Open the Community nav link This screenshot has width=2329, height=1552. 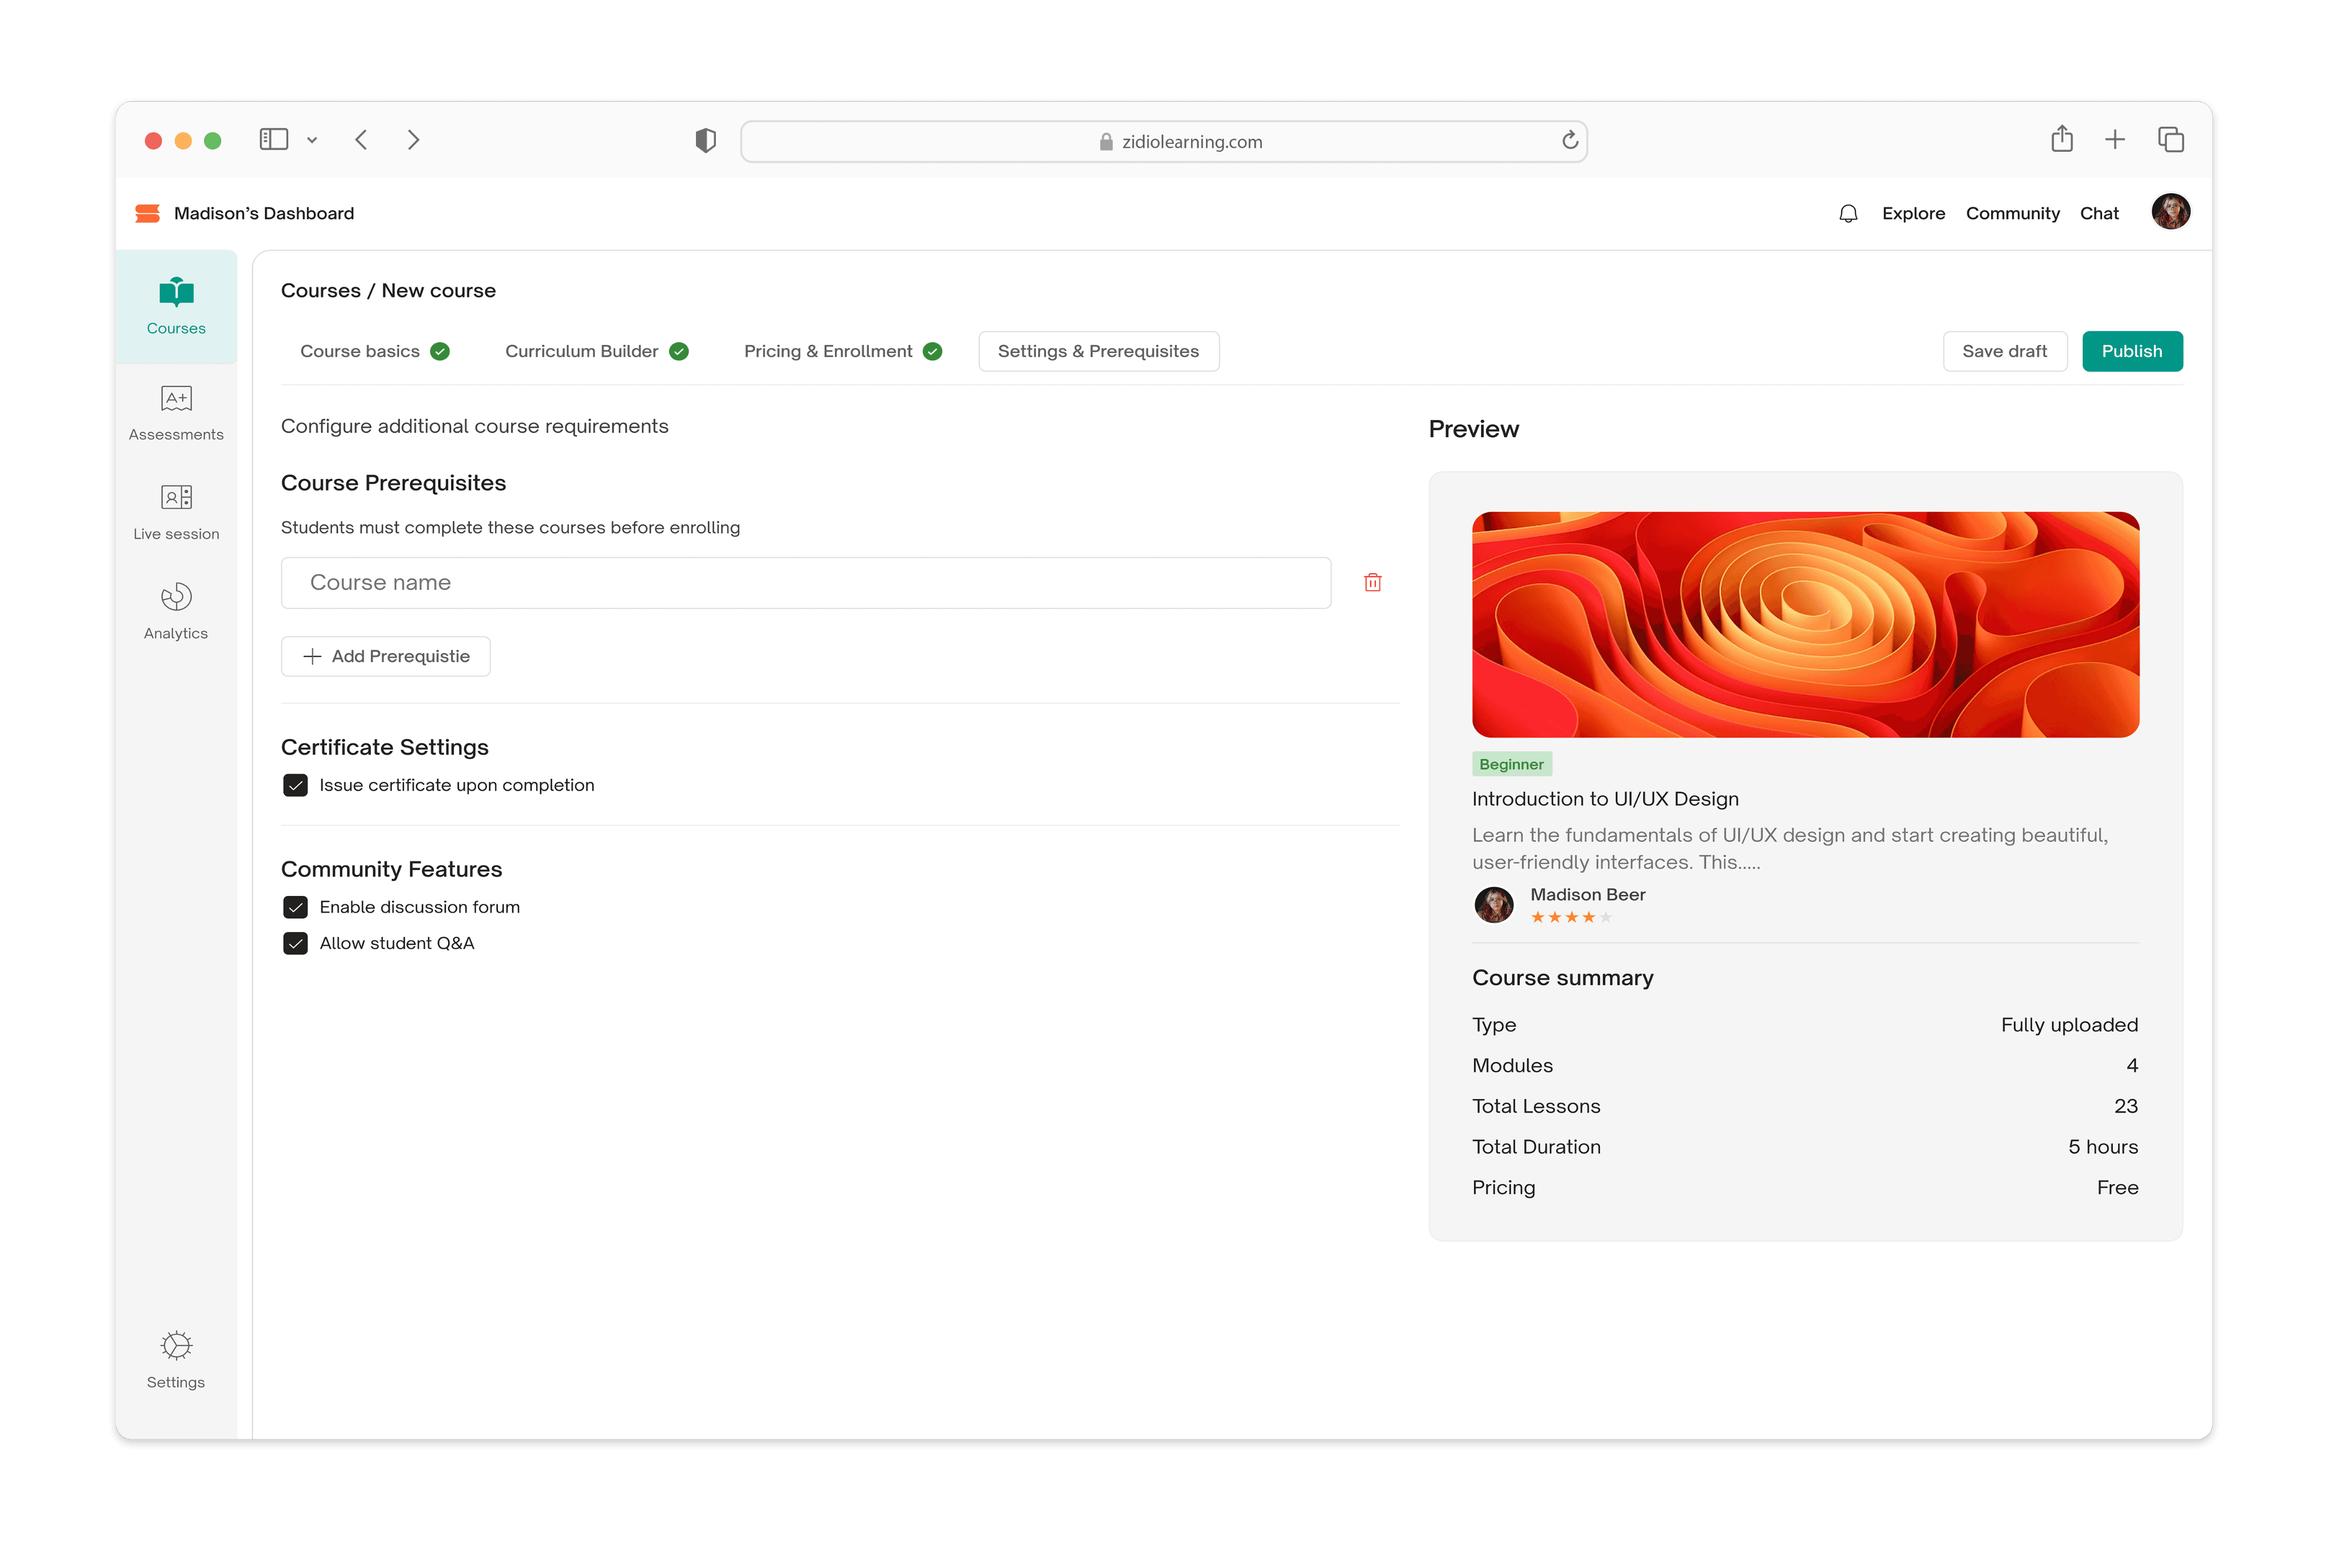(2011, 214)
